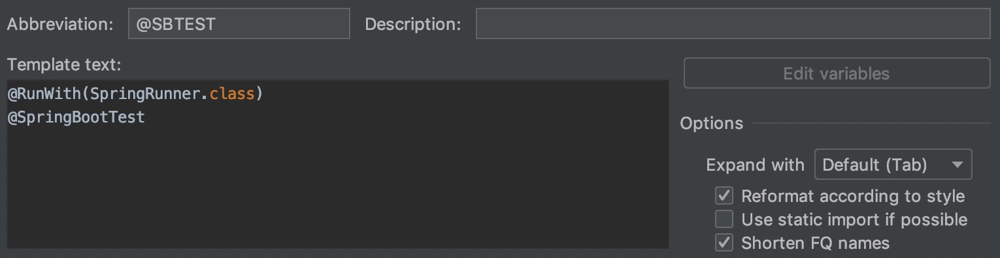Click the Edit variables button
The width and height of the screenshot is (1000, 258).
(x=837, y=73)
